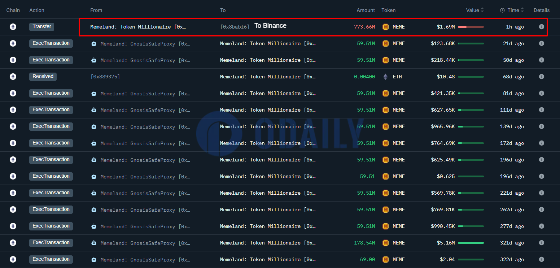Click MEME token icon in the $2.04 row
Viewport: 560px width, 268px height.
click(x=385, y=259)
